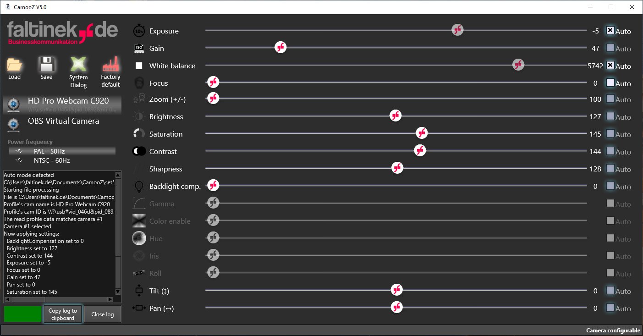
Task: Click the Backlight comp. lightbulb icon
Action: click(139, 186)
